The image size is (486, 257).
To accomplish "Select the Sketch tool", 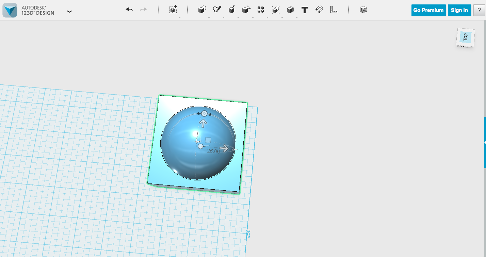I will (x=217, y=9).
